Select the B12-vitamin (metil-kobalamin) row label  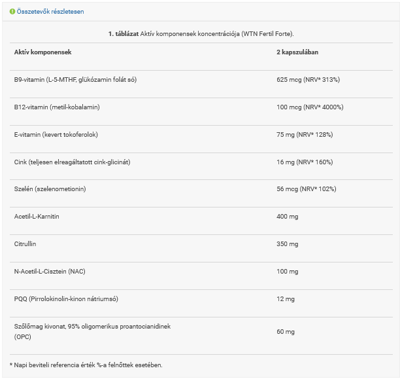57,107
